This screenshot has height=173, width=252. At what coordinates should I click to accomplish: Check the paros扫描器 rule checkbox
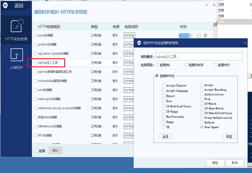(36, 36)
